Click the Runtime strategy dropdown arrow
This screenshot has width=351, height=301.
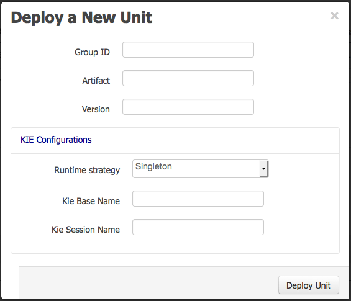click(263, 169)
